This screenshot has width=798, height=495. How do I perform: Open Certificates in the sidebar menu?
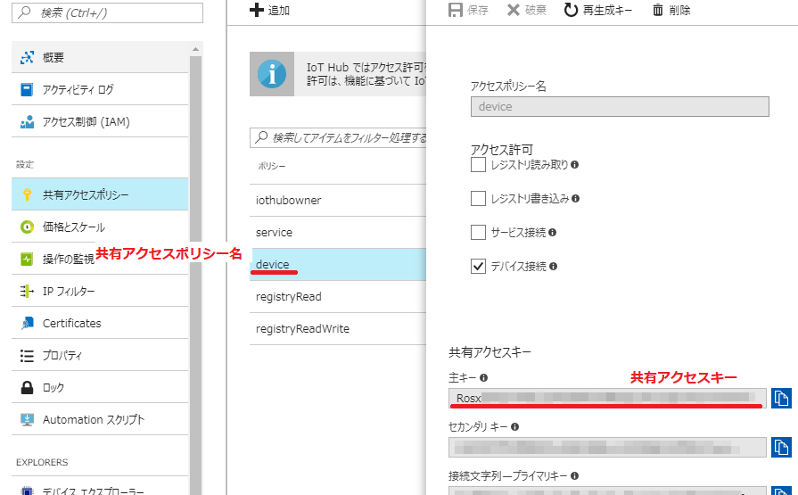[x=100, y=323]
